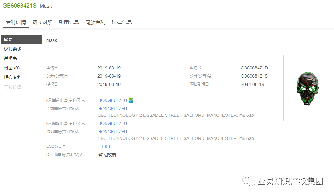This screenshot has height=196, width=334.
Task: Open the 同族专利 tab
Action: click(95, 22)
